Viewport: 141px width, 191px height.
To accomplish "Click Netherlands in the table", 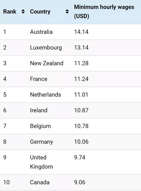I will pos(46,95).
